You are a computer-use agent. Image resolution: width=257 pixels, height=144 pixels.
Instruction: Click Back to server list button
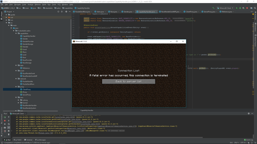(128, 81)
